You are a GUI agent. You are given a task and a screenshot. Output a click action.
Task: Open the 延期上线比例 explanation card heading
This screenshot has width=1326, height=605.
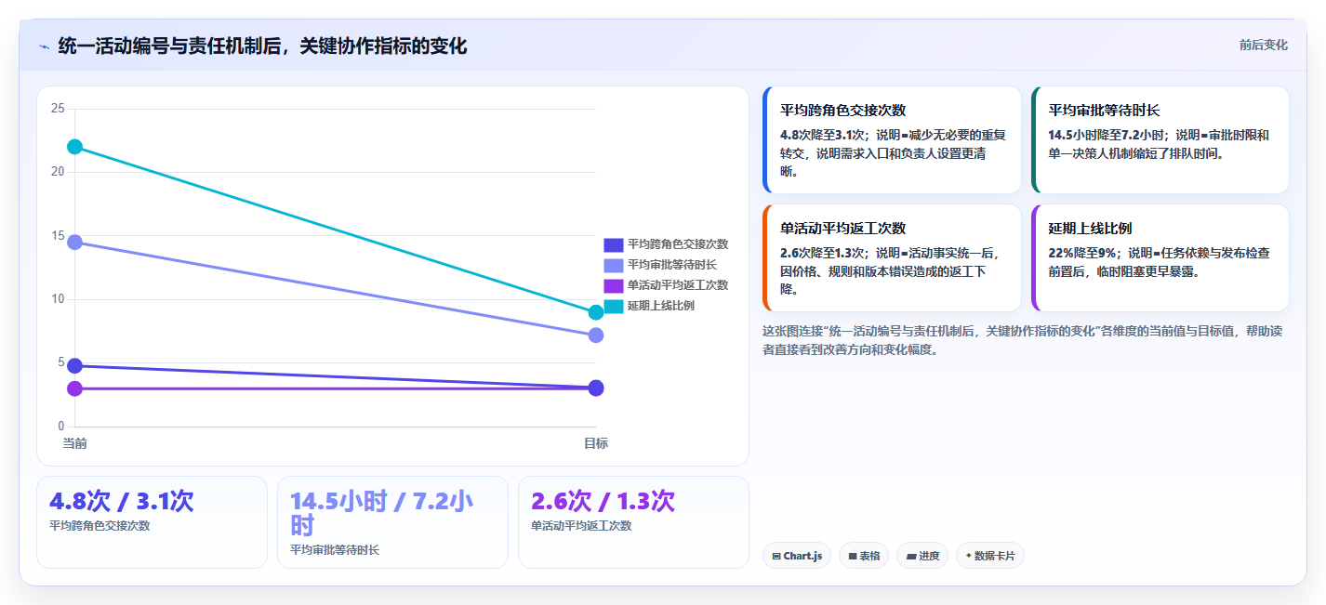[x=1090, y=228]
